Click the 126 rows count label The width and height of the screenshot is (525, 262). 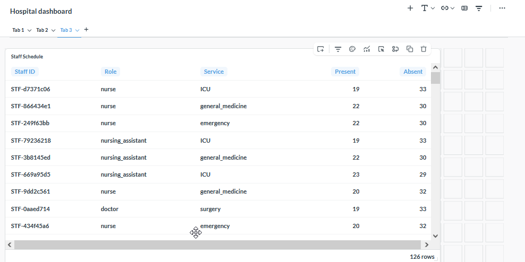point(422,257)
